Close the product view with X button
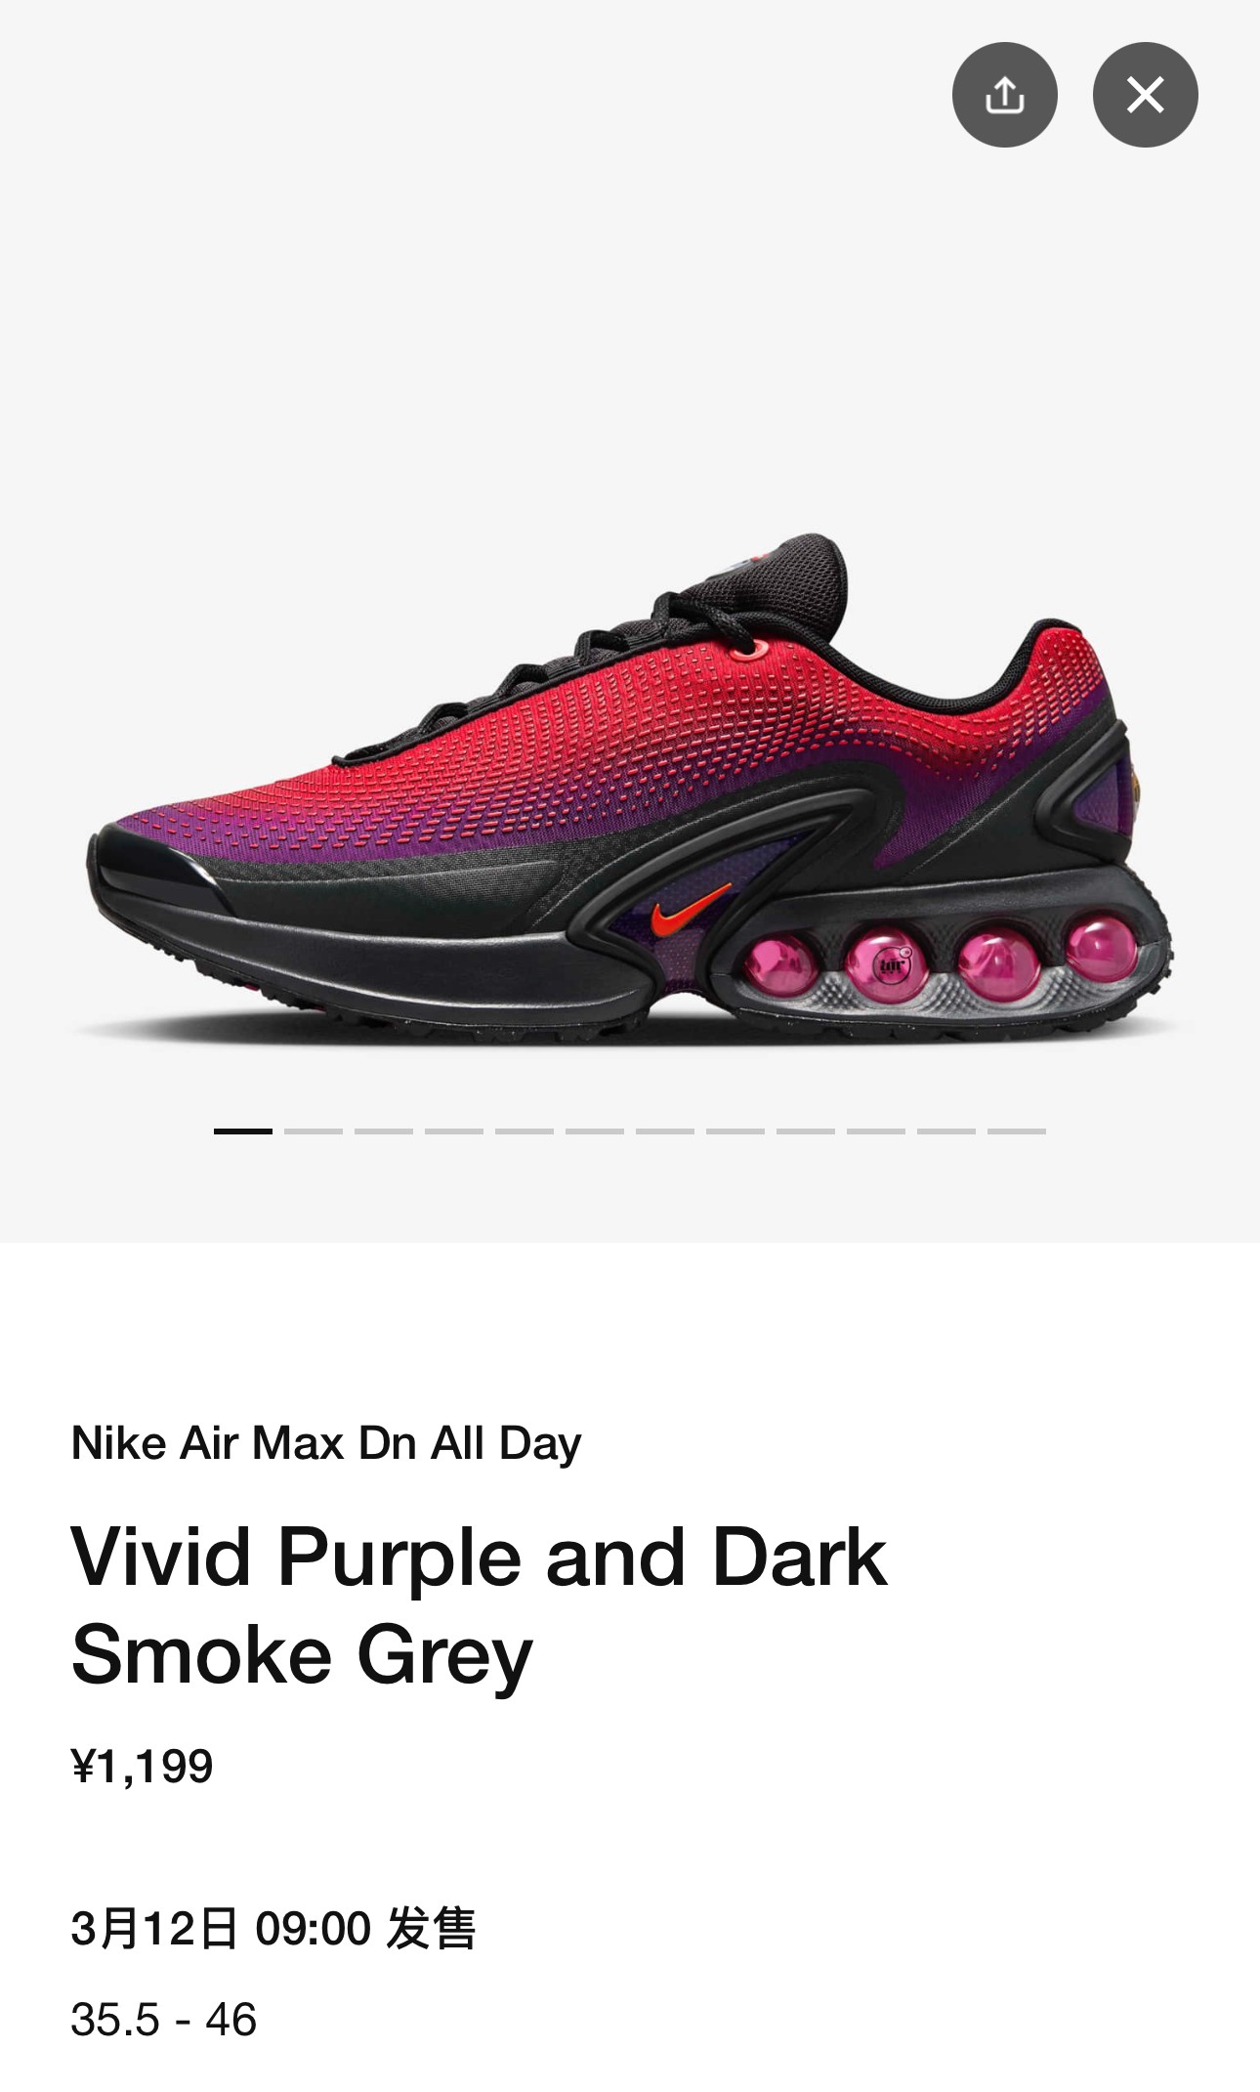This screenshot has height=2092, width=1260. (x=1145, y=95)
